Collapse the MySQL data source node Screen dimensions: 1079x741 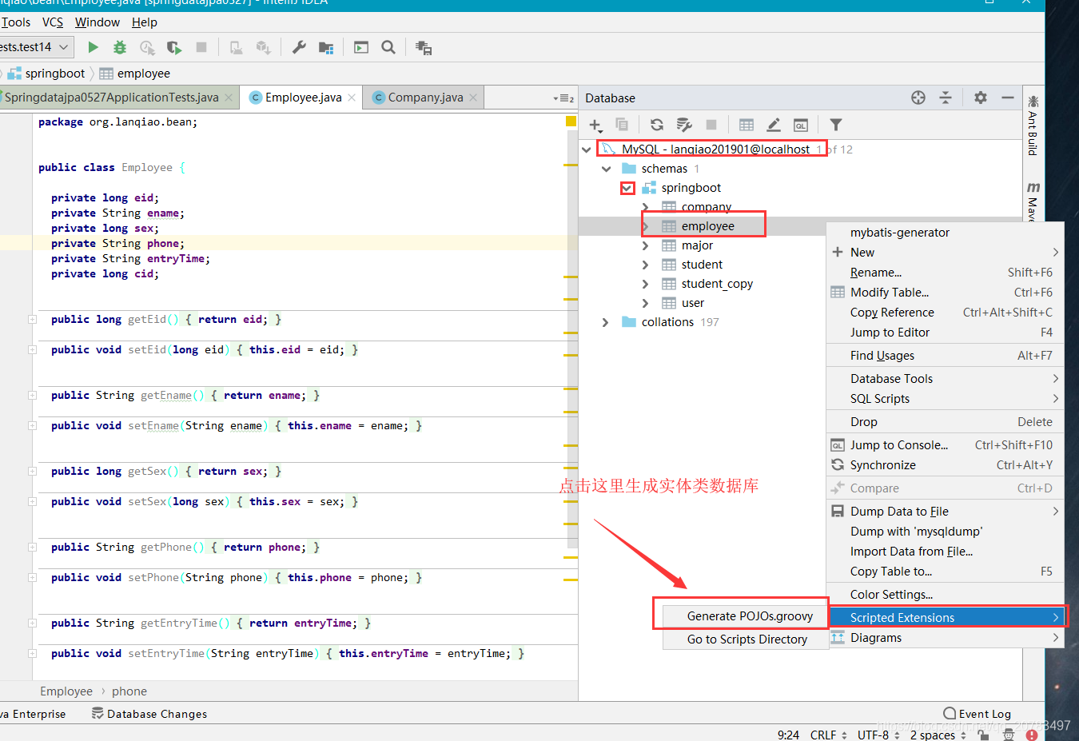(x=587, y=149)
